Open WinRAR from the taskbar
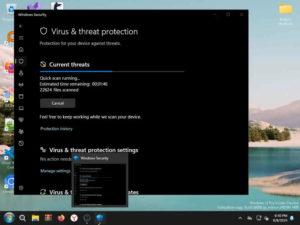Screen dimensions: 300x225 (x=48, y=218)
